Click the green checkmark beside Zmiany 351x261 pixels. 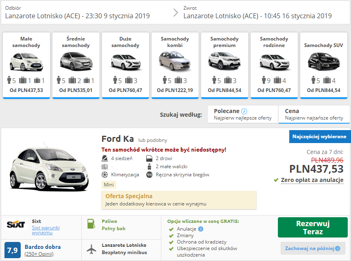pos(171,236)
